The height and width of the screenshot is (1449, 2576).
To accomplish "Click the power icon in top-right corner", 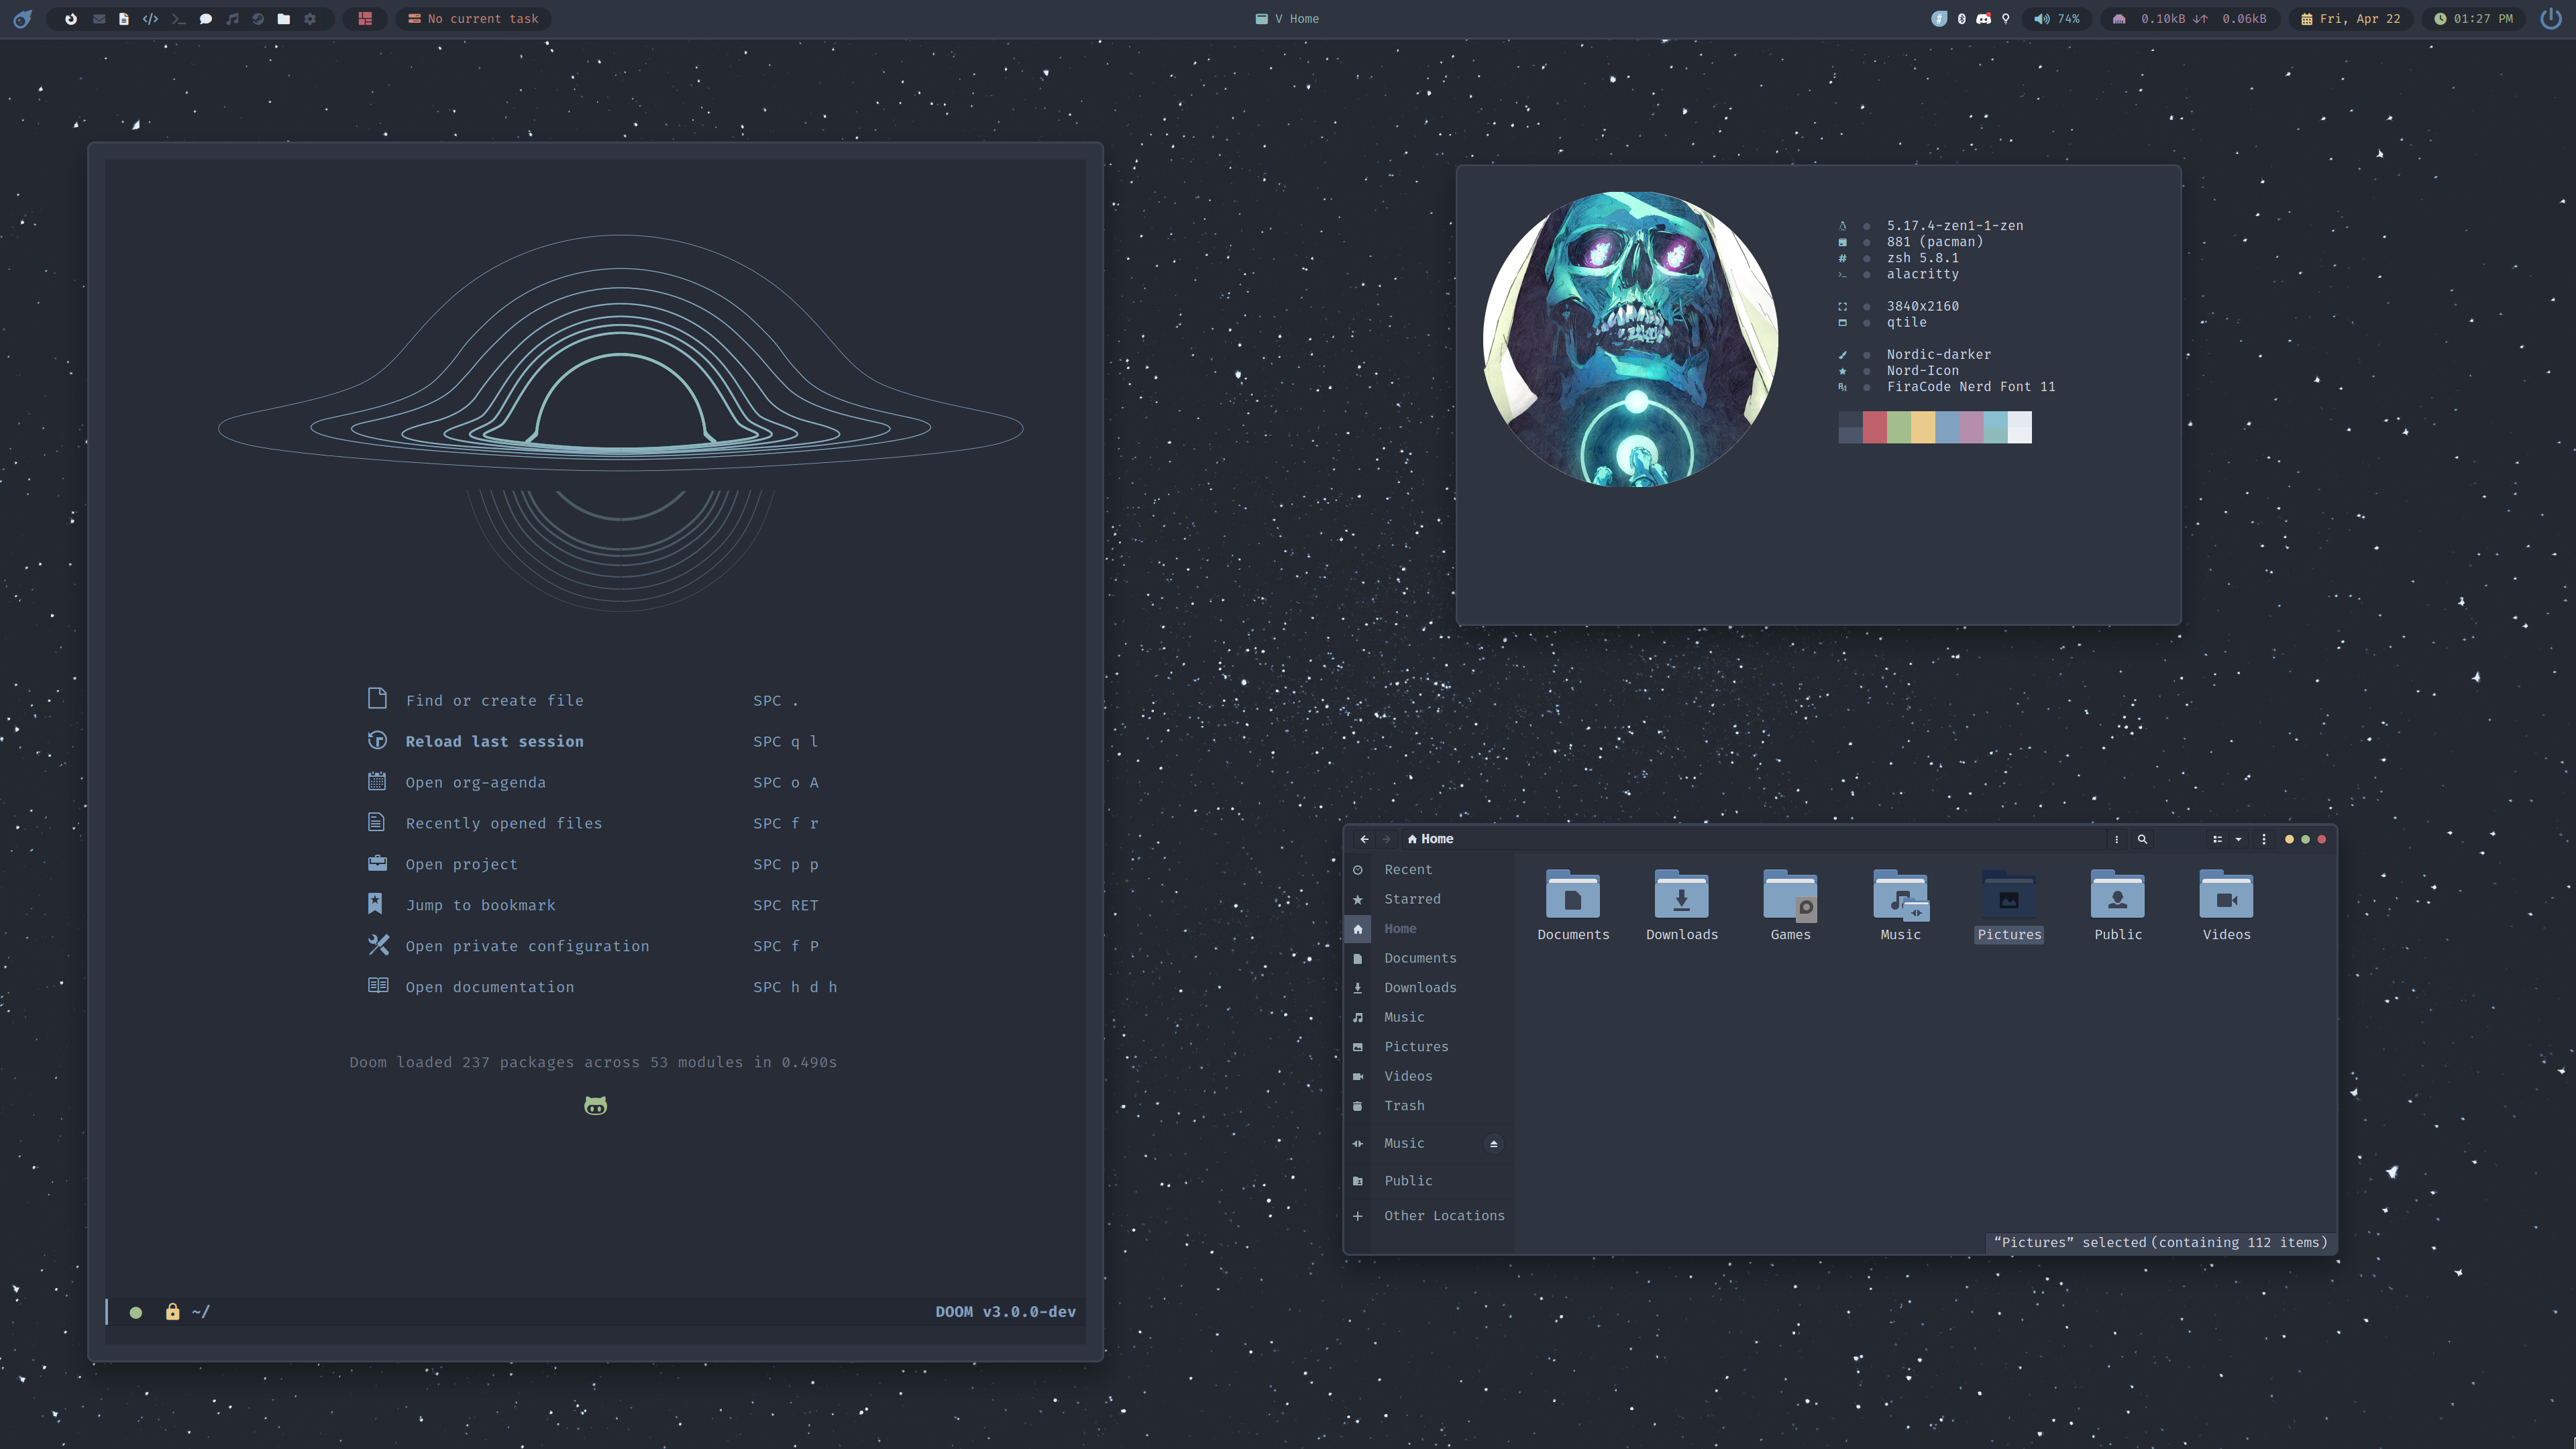I will tap(2550, 19).
